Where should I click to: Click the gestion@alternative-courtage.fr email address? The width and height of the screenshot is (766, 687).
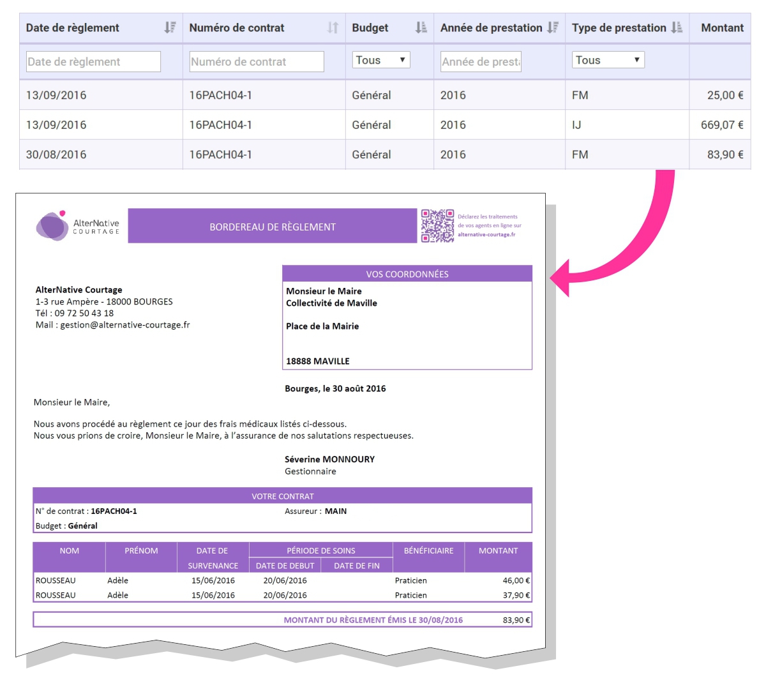tap(125, 325)
